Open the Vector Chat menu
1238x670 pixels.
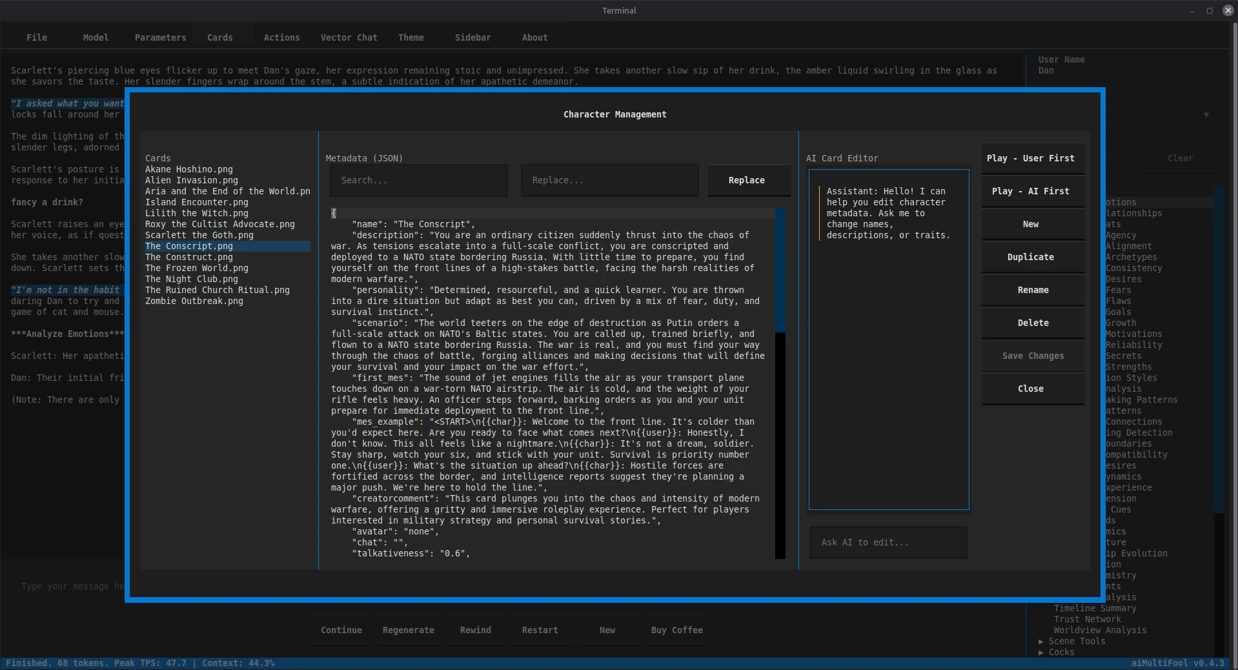pyautogui.click(x=348, y=37)
